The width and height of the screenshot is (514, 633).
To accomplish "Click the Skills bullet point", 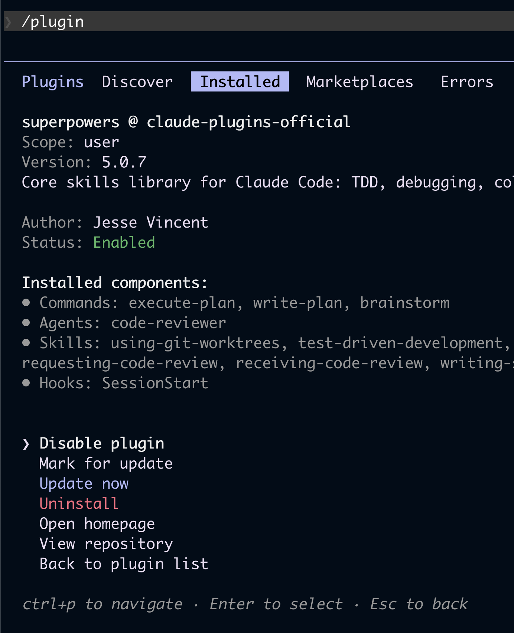I will pos(26,343).
